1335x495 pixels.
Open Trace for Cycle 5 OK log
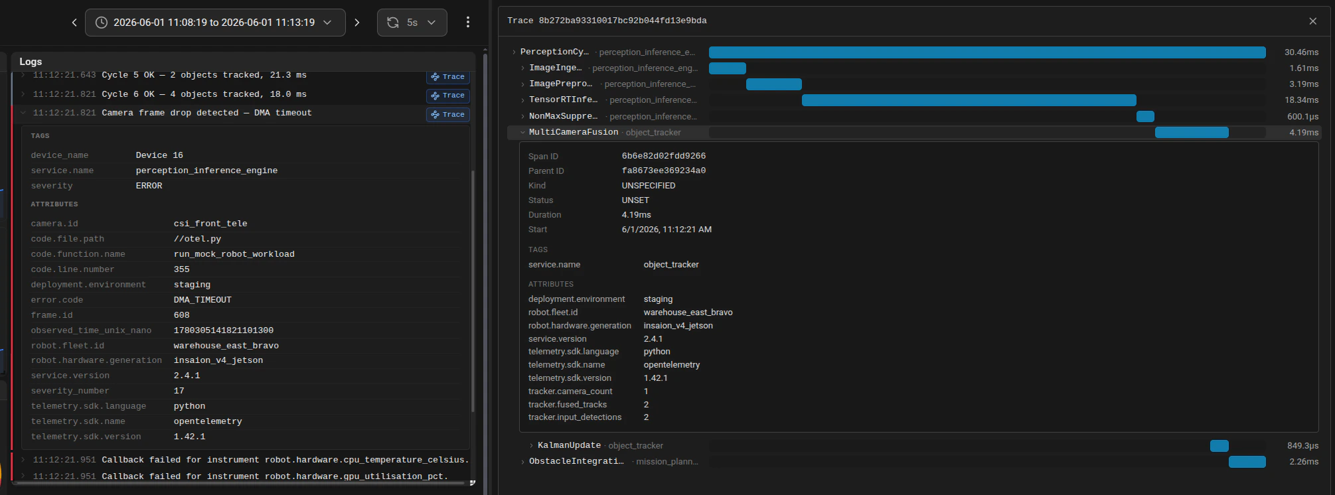448,77
